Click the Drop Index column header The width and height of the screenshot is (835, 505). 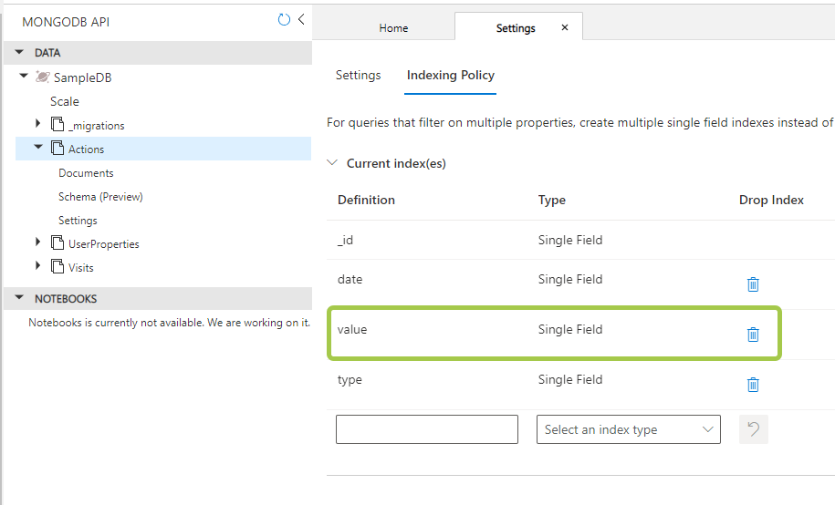pos(771,200)
